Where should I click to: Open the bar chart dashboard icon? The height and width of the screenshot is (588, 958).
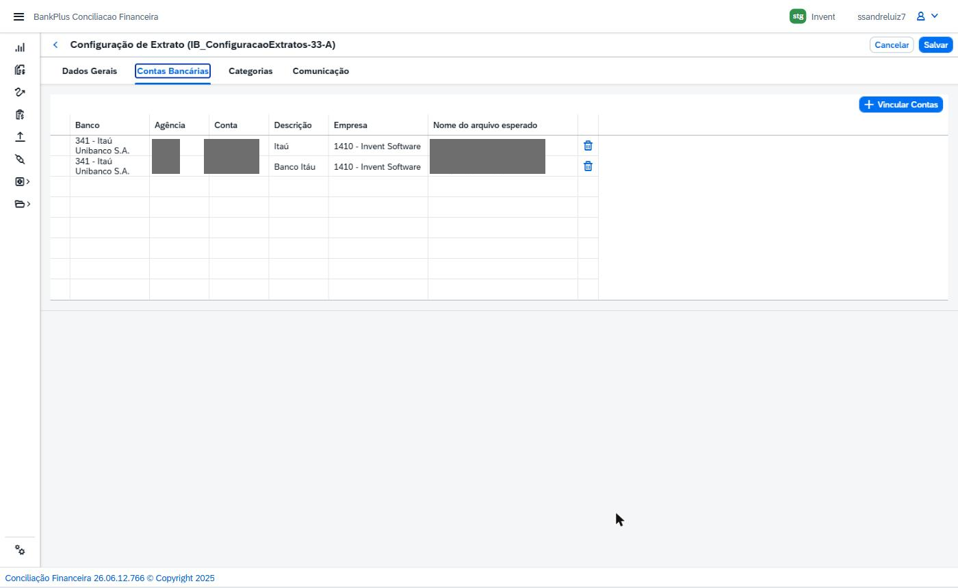(20, 47)
